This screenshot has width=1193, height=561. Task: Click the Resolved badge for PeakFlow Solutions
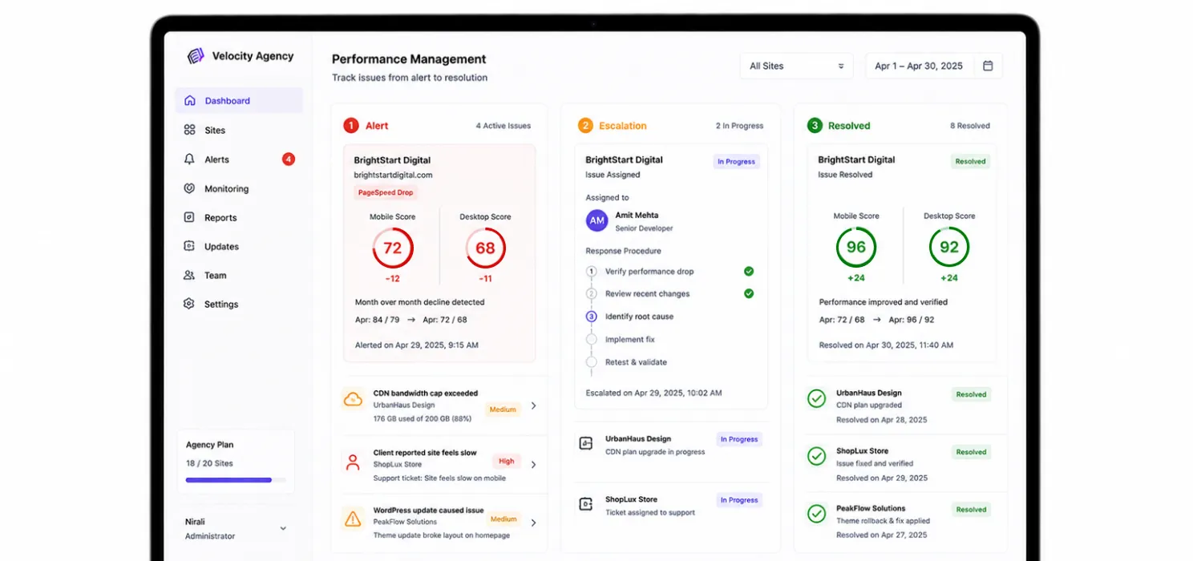pos(971,510)
